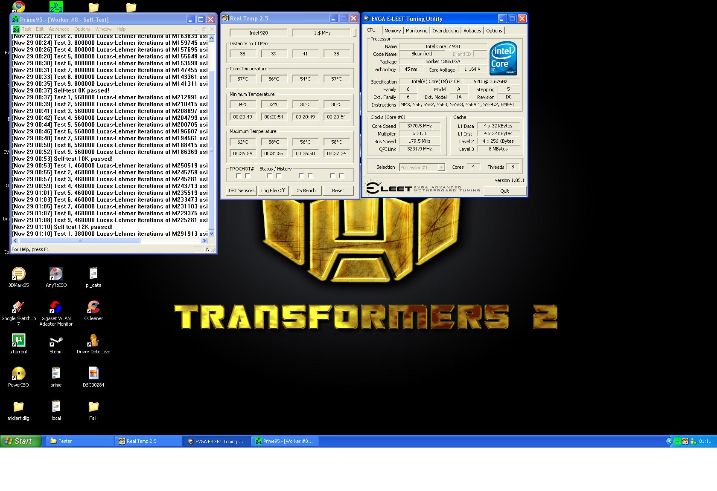Tick the last PROCHOT history checkbox

[x=341, y=176]
